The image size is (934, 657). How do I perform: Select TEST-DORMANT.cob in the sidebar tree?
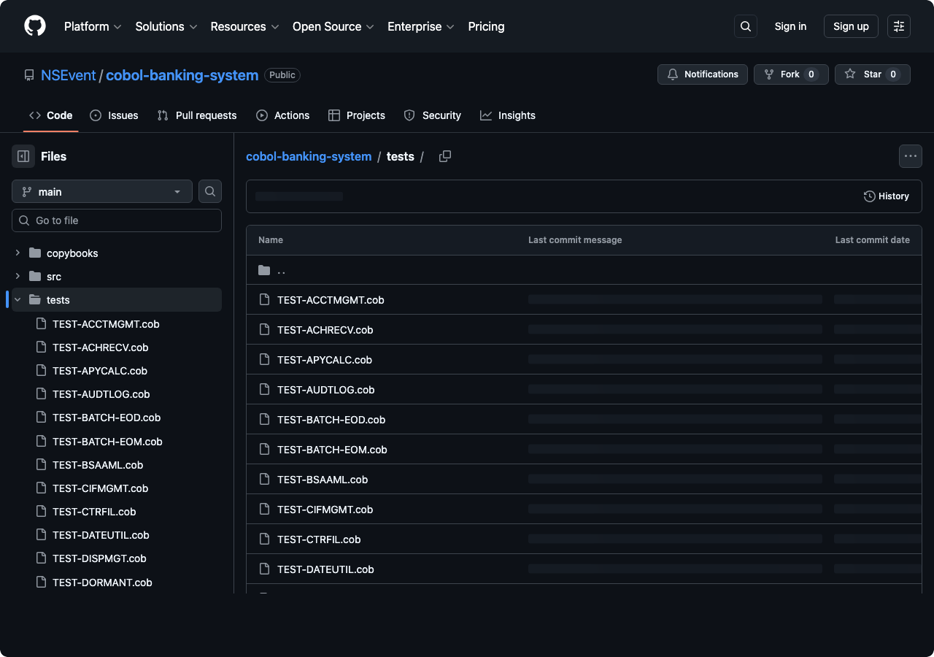click(x=102, y=583)
